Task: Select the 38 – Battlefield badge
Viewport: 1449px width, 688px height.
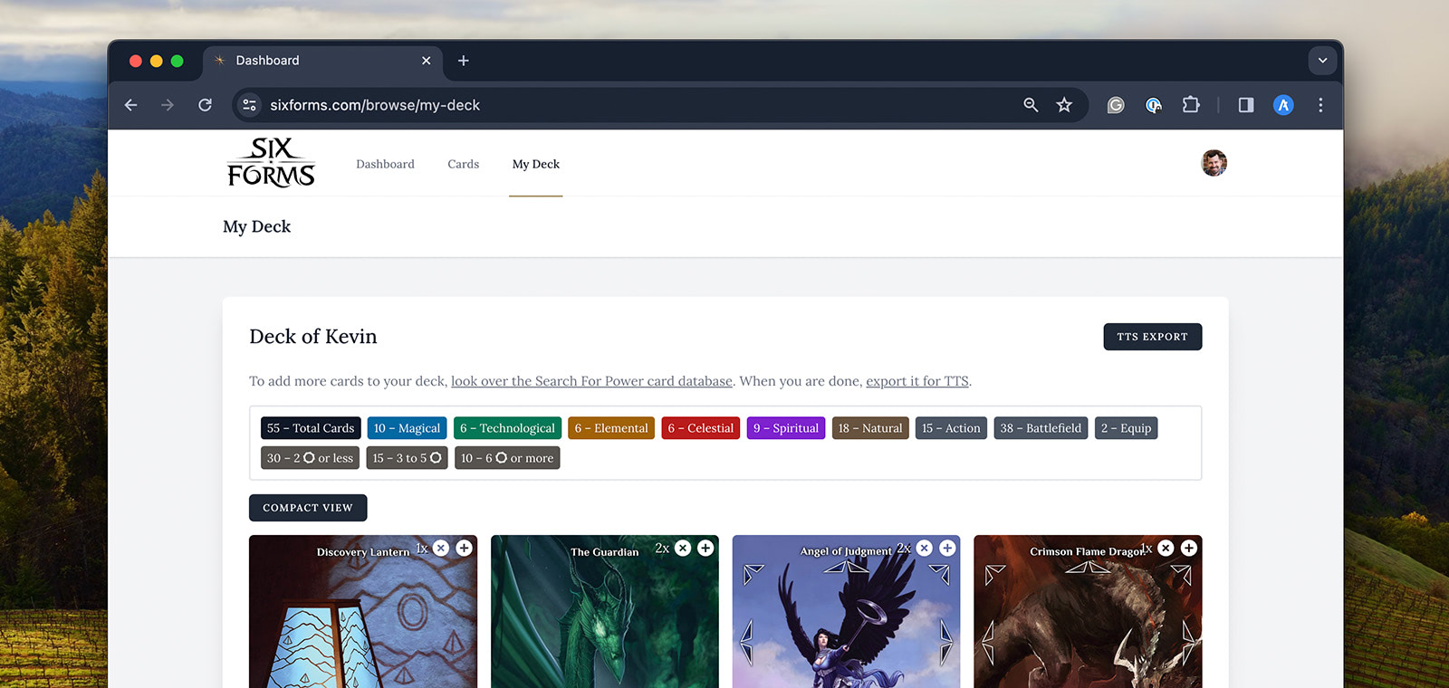Action: pos(1041,428)
